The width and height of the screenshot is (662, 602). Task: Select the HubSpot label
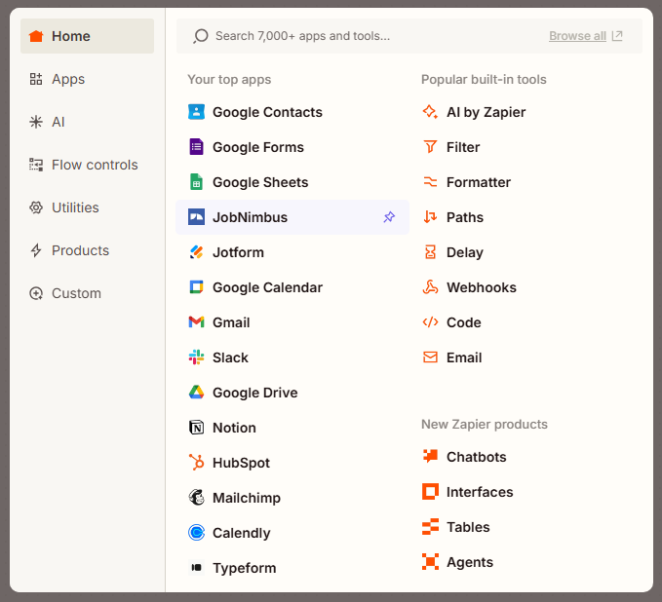241,463
